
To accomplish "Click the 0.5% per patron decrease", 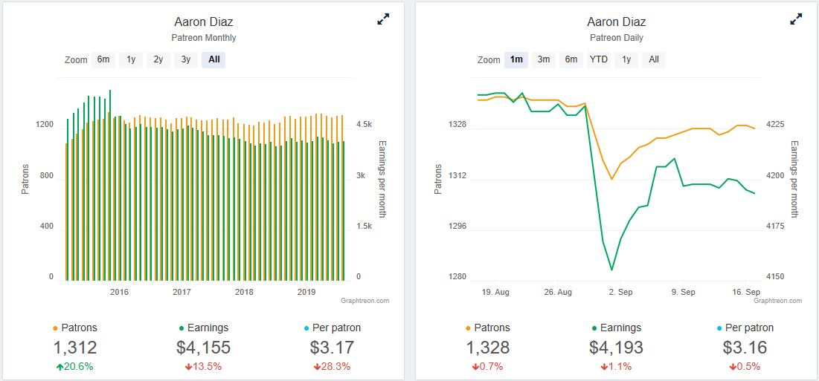I will tap(745, 366).
